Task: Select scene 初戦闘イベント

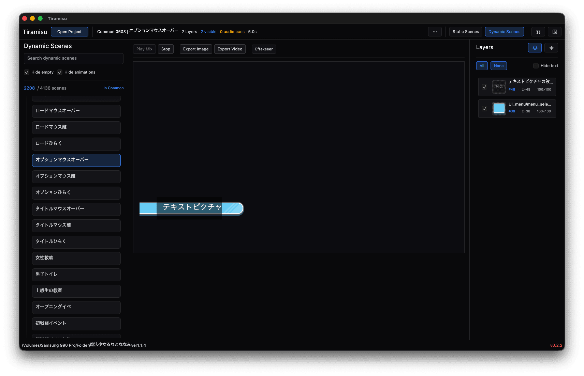Action: (76, 324)
